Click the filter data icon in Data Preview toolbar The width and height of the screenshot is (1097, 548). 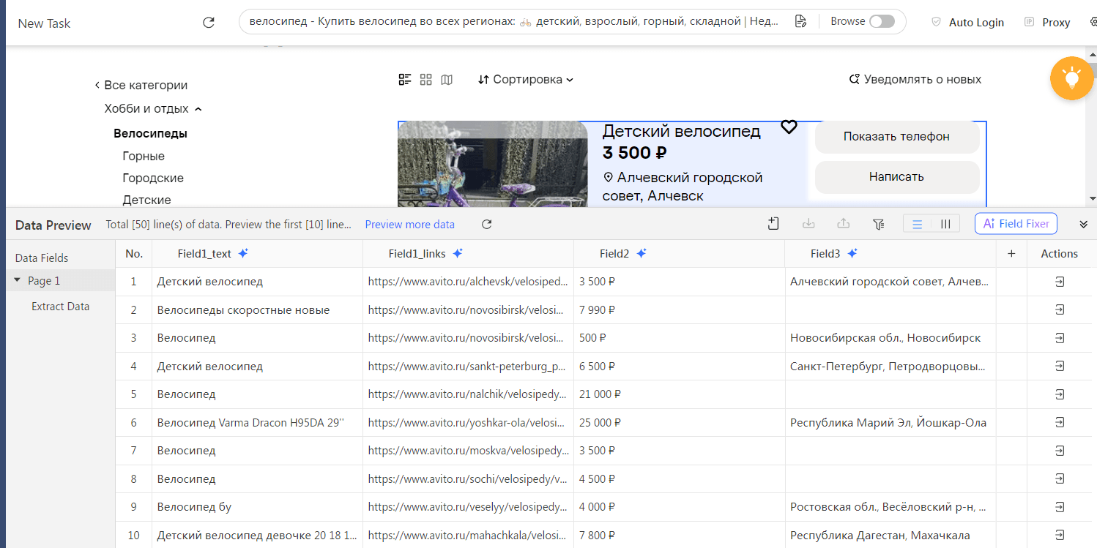tap(879, 224)
